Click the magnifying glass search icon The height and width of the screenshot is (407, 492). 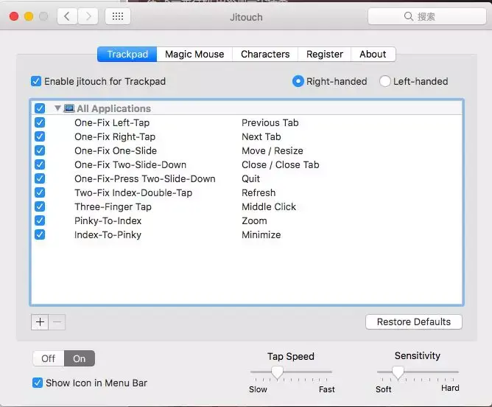pyautogui.click(x=408, y=16)
